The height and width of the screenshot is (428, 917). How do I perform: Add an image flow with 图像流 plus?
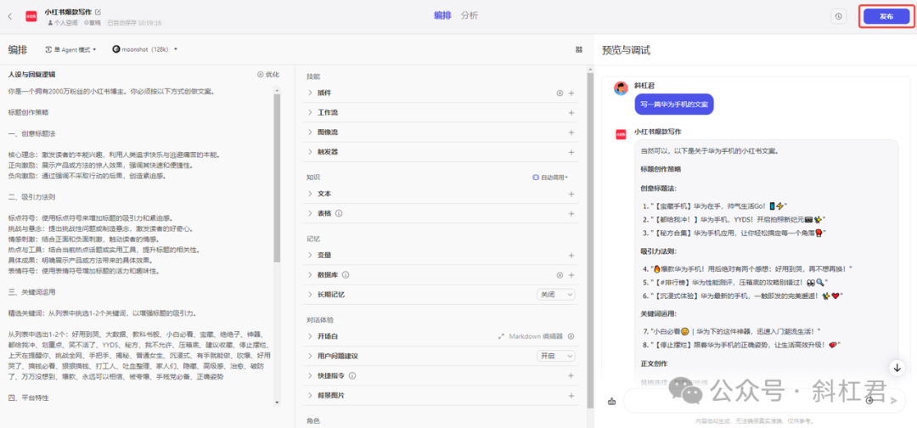(571, 132)
